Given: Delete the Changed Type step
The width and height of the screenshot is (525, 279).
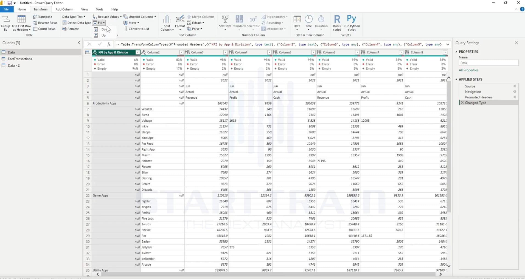Looking at the screenshot, I should tap(462, 103).
